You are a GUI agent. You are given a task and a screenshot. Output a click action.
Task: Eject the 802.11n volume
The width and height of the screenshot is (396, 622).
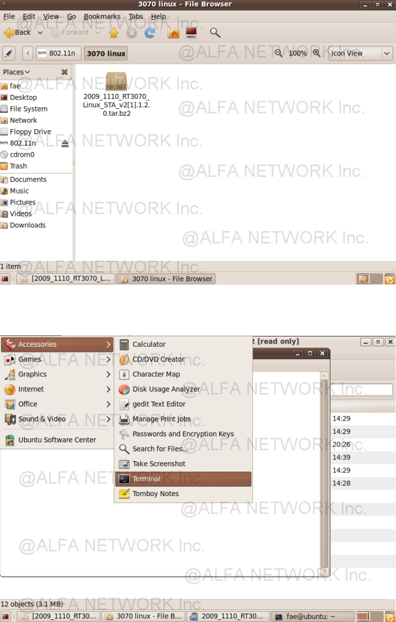[65, 143]
